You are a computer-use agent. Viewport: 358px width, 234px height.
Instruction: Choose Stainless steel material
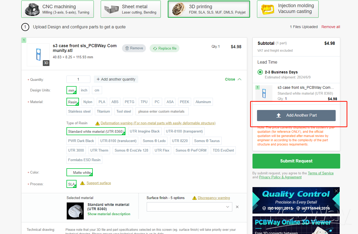point(79,111)
